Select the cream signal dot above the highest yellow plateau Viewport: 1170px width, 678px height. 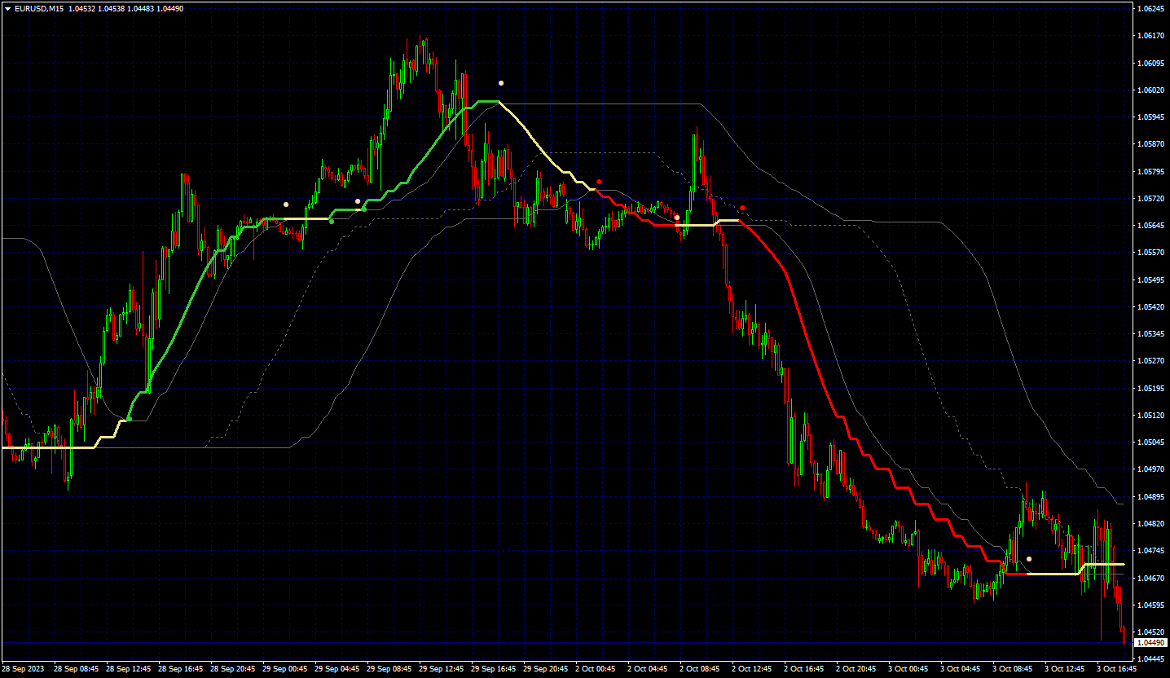tap(501, 83)
